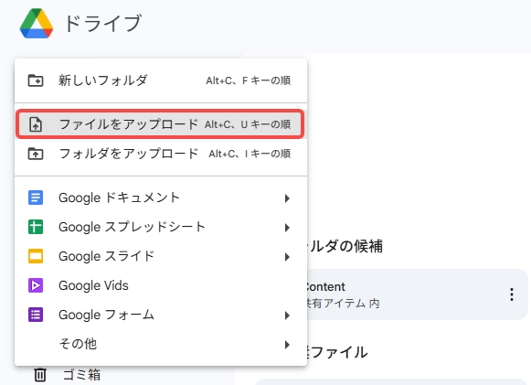Open その他 menu entry
This screenshot has width=531, height=385.
[161, 345]
